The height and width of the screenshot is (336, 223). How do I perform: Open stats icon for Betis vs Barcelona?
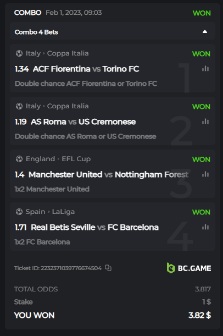coord(205,227)
